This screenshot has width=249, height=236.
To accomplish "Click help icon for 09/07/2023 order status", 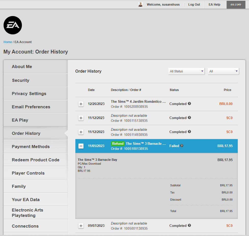I will click(x=189, y=225).
